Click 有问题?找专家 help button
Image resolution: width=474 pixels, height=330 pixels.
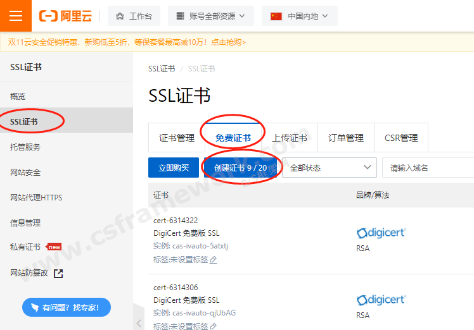(x=67, y=308)
